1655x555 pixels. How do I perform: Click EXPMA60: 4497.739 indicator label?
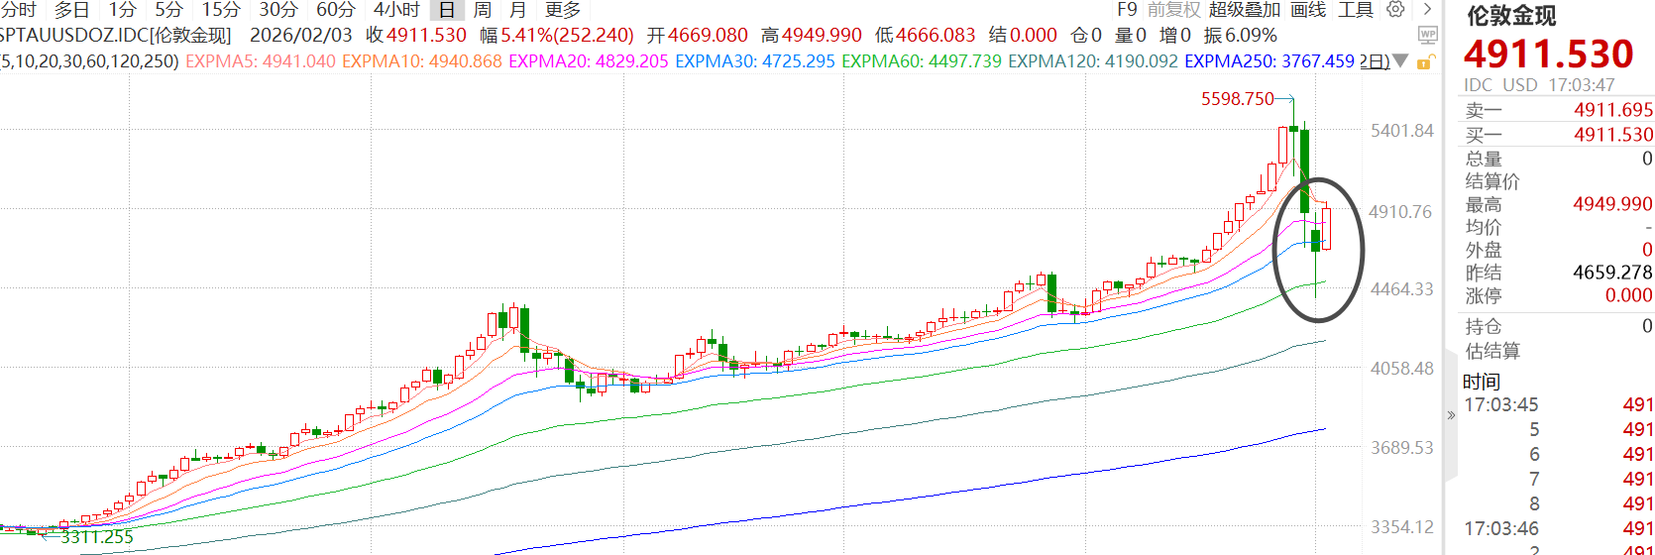(x=922, y=61)
